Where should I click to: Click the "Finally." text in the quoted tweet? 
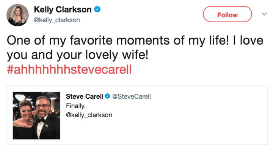[x=76, y=106]
